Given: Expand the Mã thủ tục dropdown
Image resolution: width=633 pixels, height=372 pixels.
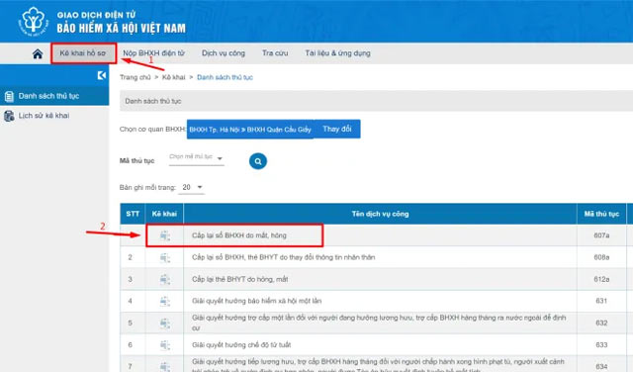Looking at the screenshot, I should (196, 157).
